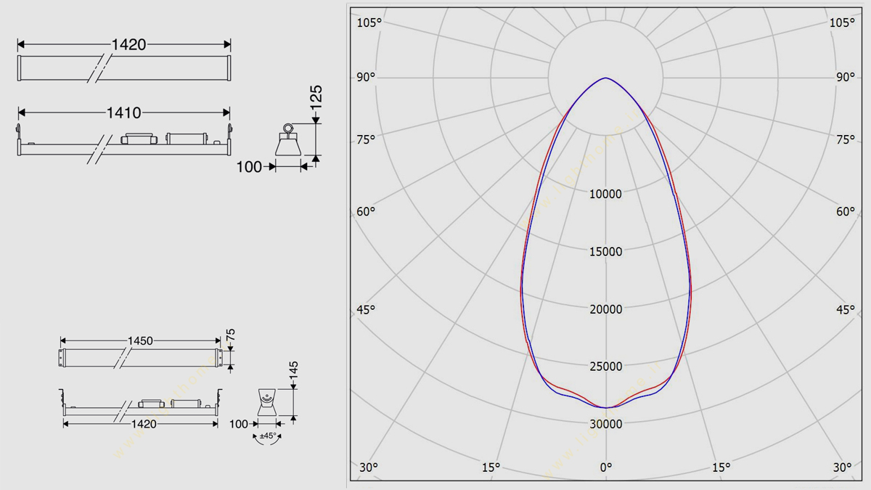Select the 25000 candela ring label
The width and height of the screenshot is (871, 490).
(x=605, y=367)
